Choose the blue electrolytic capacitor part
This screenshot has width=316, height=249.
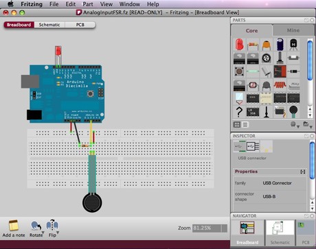[x=280, y=44]
